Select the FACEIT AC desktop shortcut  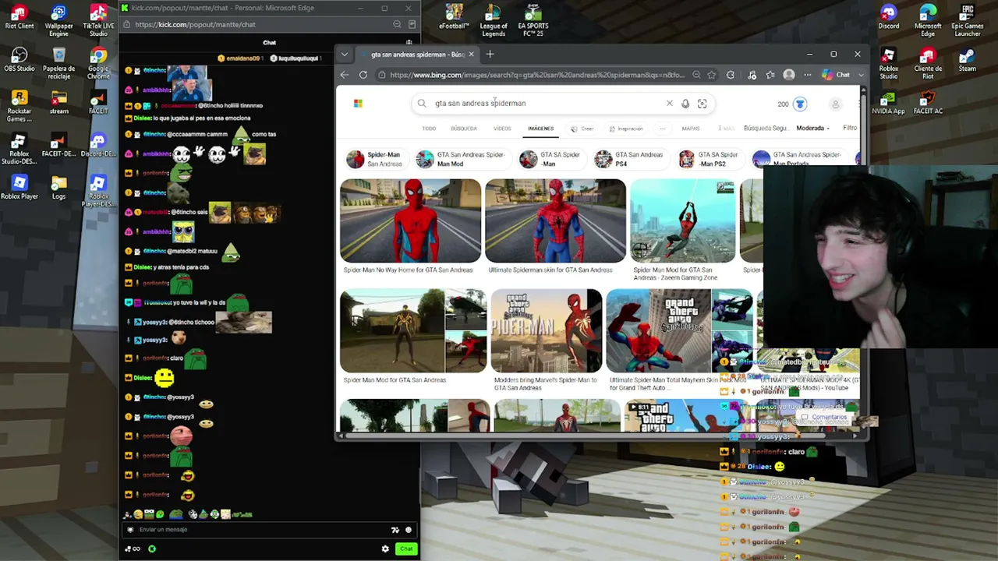pos(928,102)
